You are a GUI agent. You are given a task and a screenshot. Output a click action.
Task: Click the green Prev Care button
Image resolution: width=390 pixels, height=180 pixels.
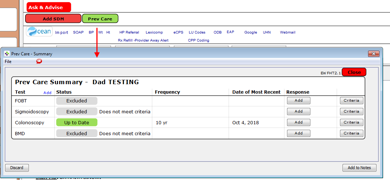(x=100, y=19)
